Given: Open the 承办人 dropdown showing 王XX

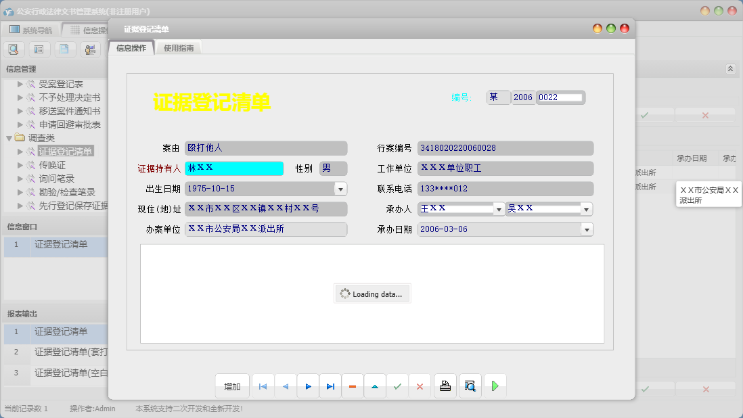Looking at the screenshot, I should (499, 209).
